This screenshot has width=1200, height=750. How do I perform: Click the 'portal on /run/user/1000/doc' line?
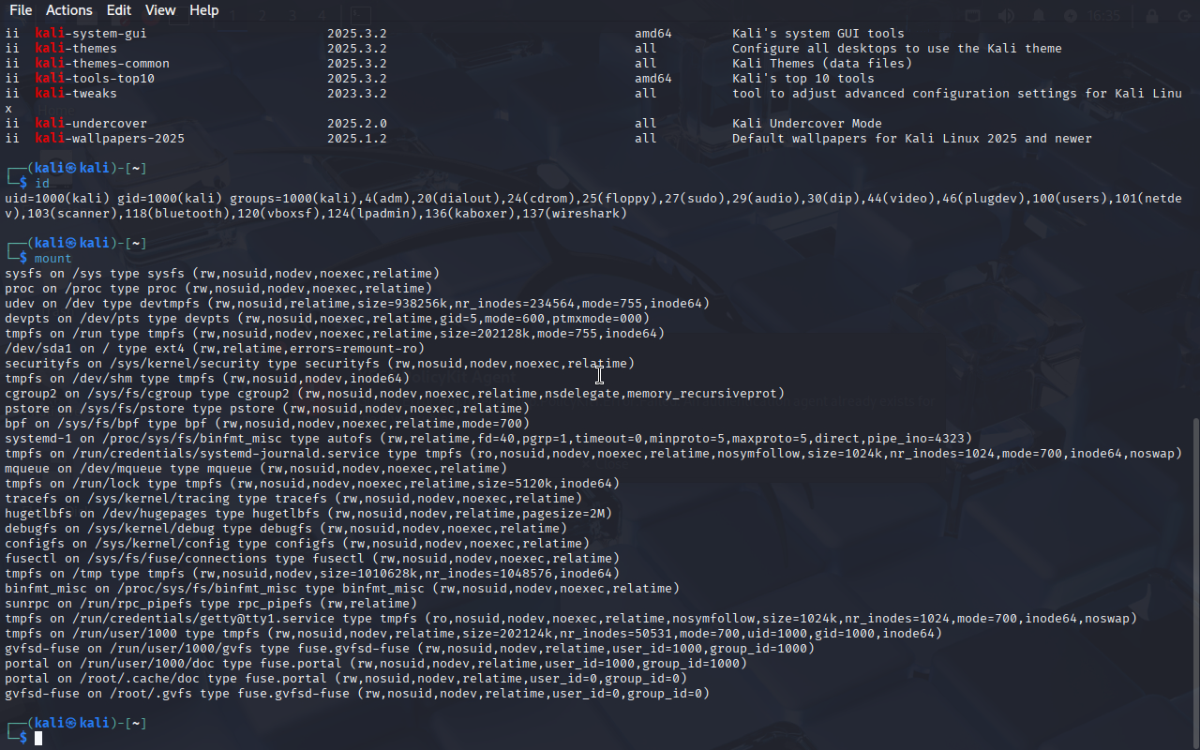coord(376,664)
